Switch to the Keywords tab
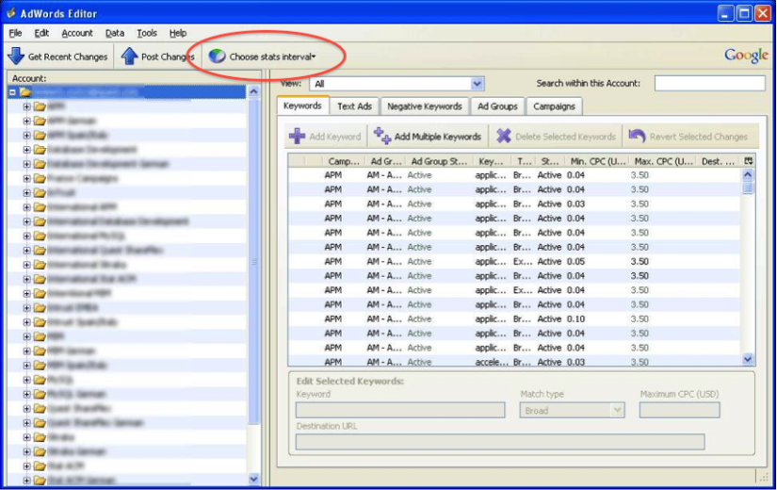Image resolution: width=777 pixels, height=490 pixels. [302, 106]
